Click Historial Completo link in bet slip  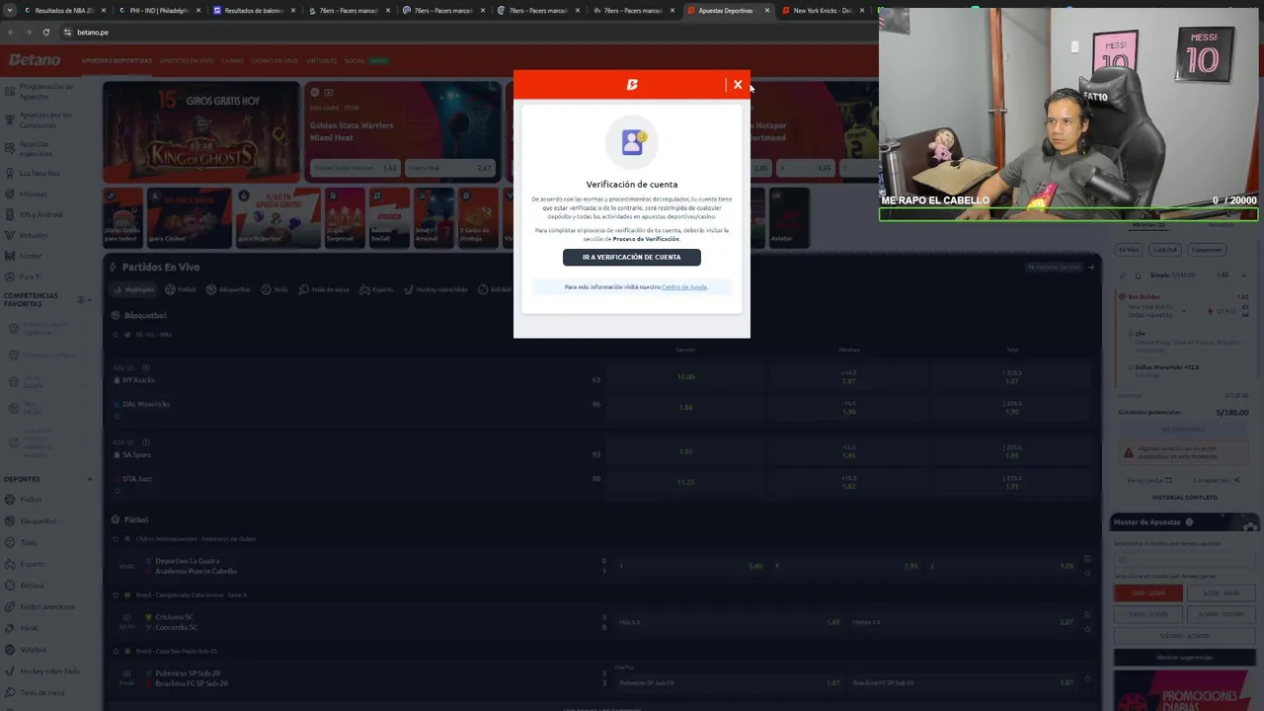(1184, 498)
